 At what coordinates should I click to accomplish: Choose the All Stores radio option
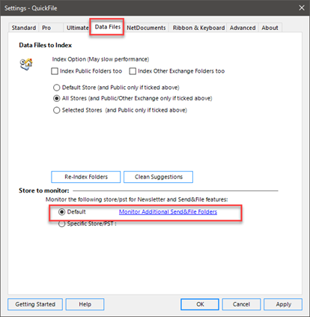coord(57,98)
